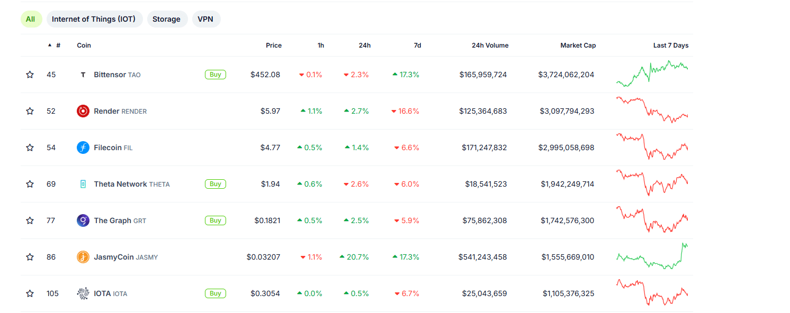Sort table by Market Cap header
The height and width of the screenshot is (313, 790).
tap(578, 45)
